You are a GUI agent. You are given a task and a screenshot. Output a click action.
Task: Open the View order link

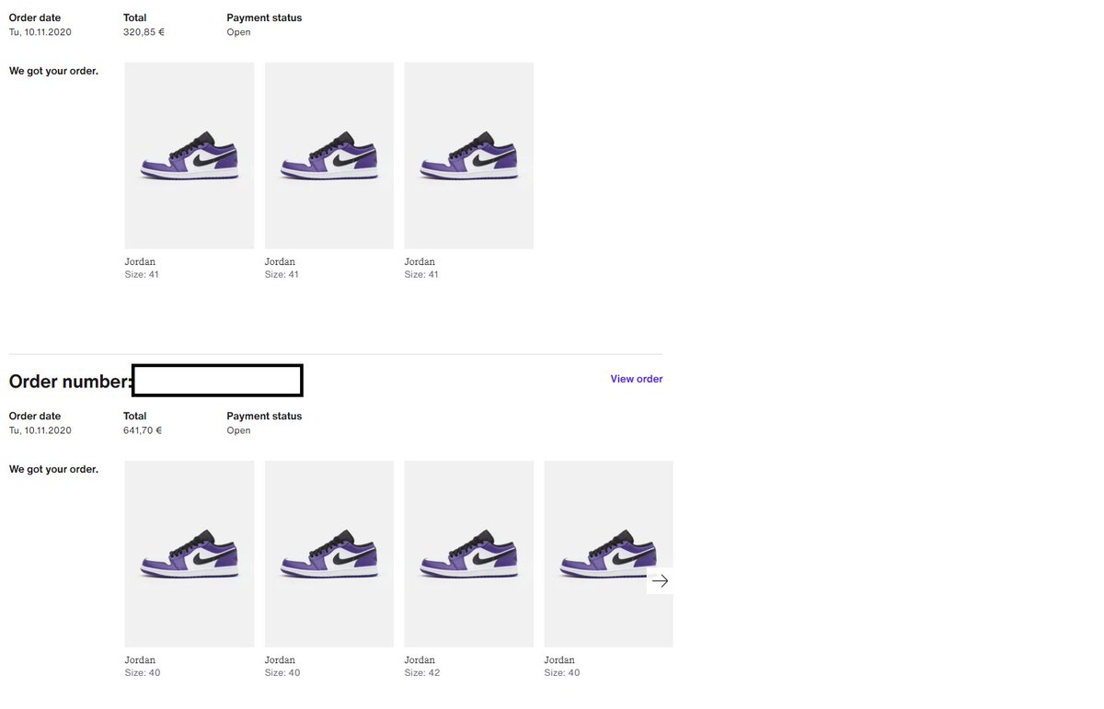(636, 378)
